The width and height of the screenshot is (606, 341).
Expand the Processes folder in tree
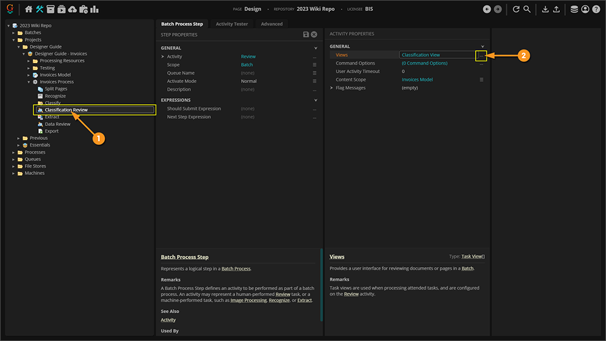click(14, 152)
